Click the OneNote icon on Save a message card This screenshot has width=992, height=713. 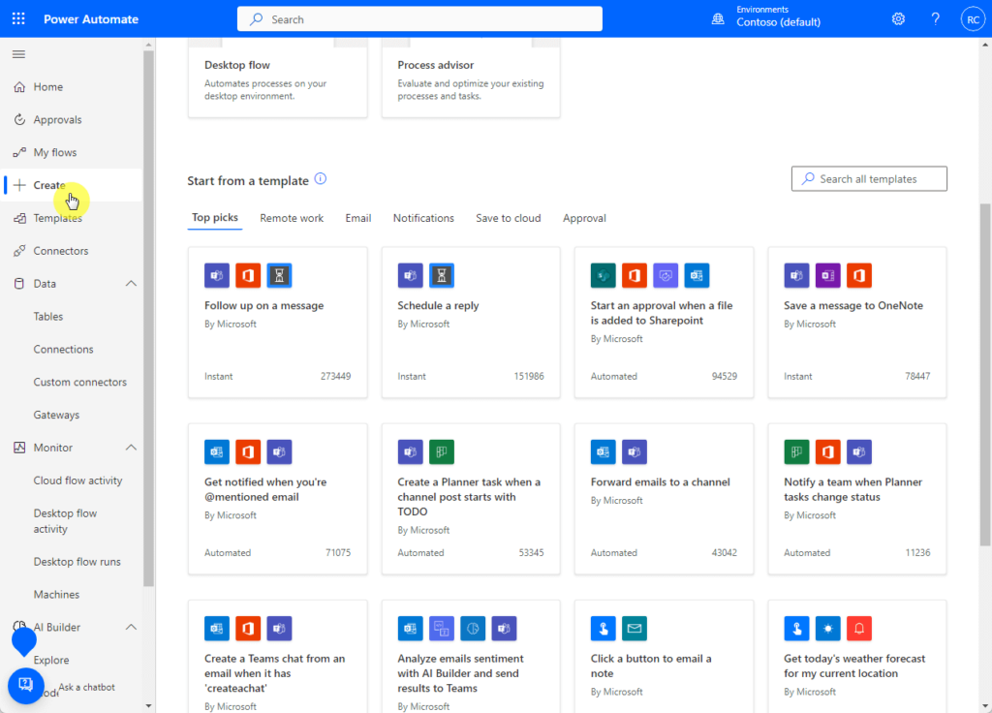point(827,275)
